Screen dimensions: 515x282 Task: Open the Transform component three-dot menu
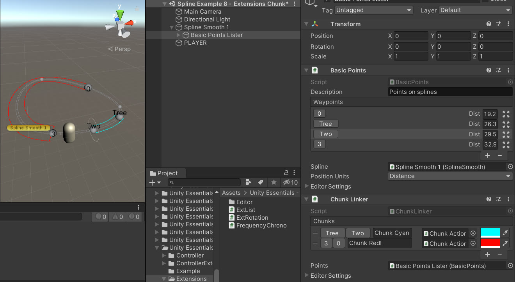pyautogui.click(x=508, y=24)
